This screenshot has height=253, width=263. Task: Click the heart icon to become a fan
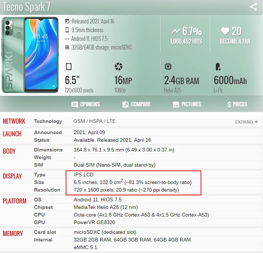225,31
